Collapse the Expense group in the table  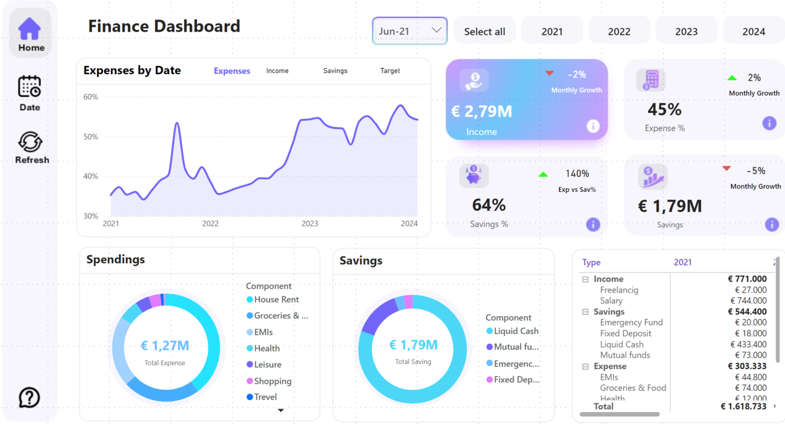tap(586, 366)
